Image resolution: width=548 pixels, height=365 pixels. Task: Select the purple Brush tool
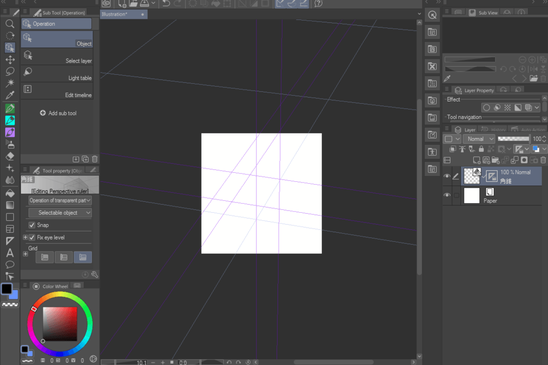10,132
